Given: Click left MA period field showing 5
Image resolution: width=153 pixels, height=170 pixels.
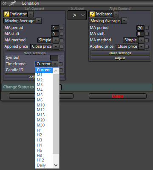Looking at the screenshot, I should pos(55,28).
